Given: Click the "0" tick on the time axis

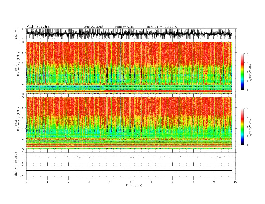Looking at the screenshot, I should tap(26, 182).
